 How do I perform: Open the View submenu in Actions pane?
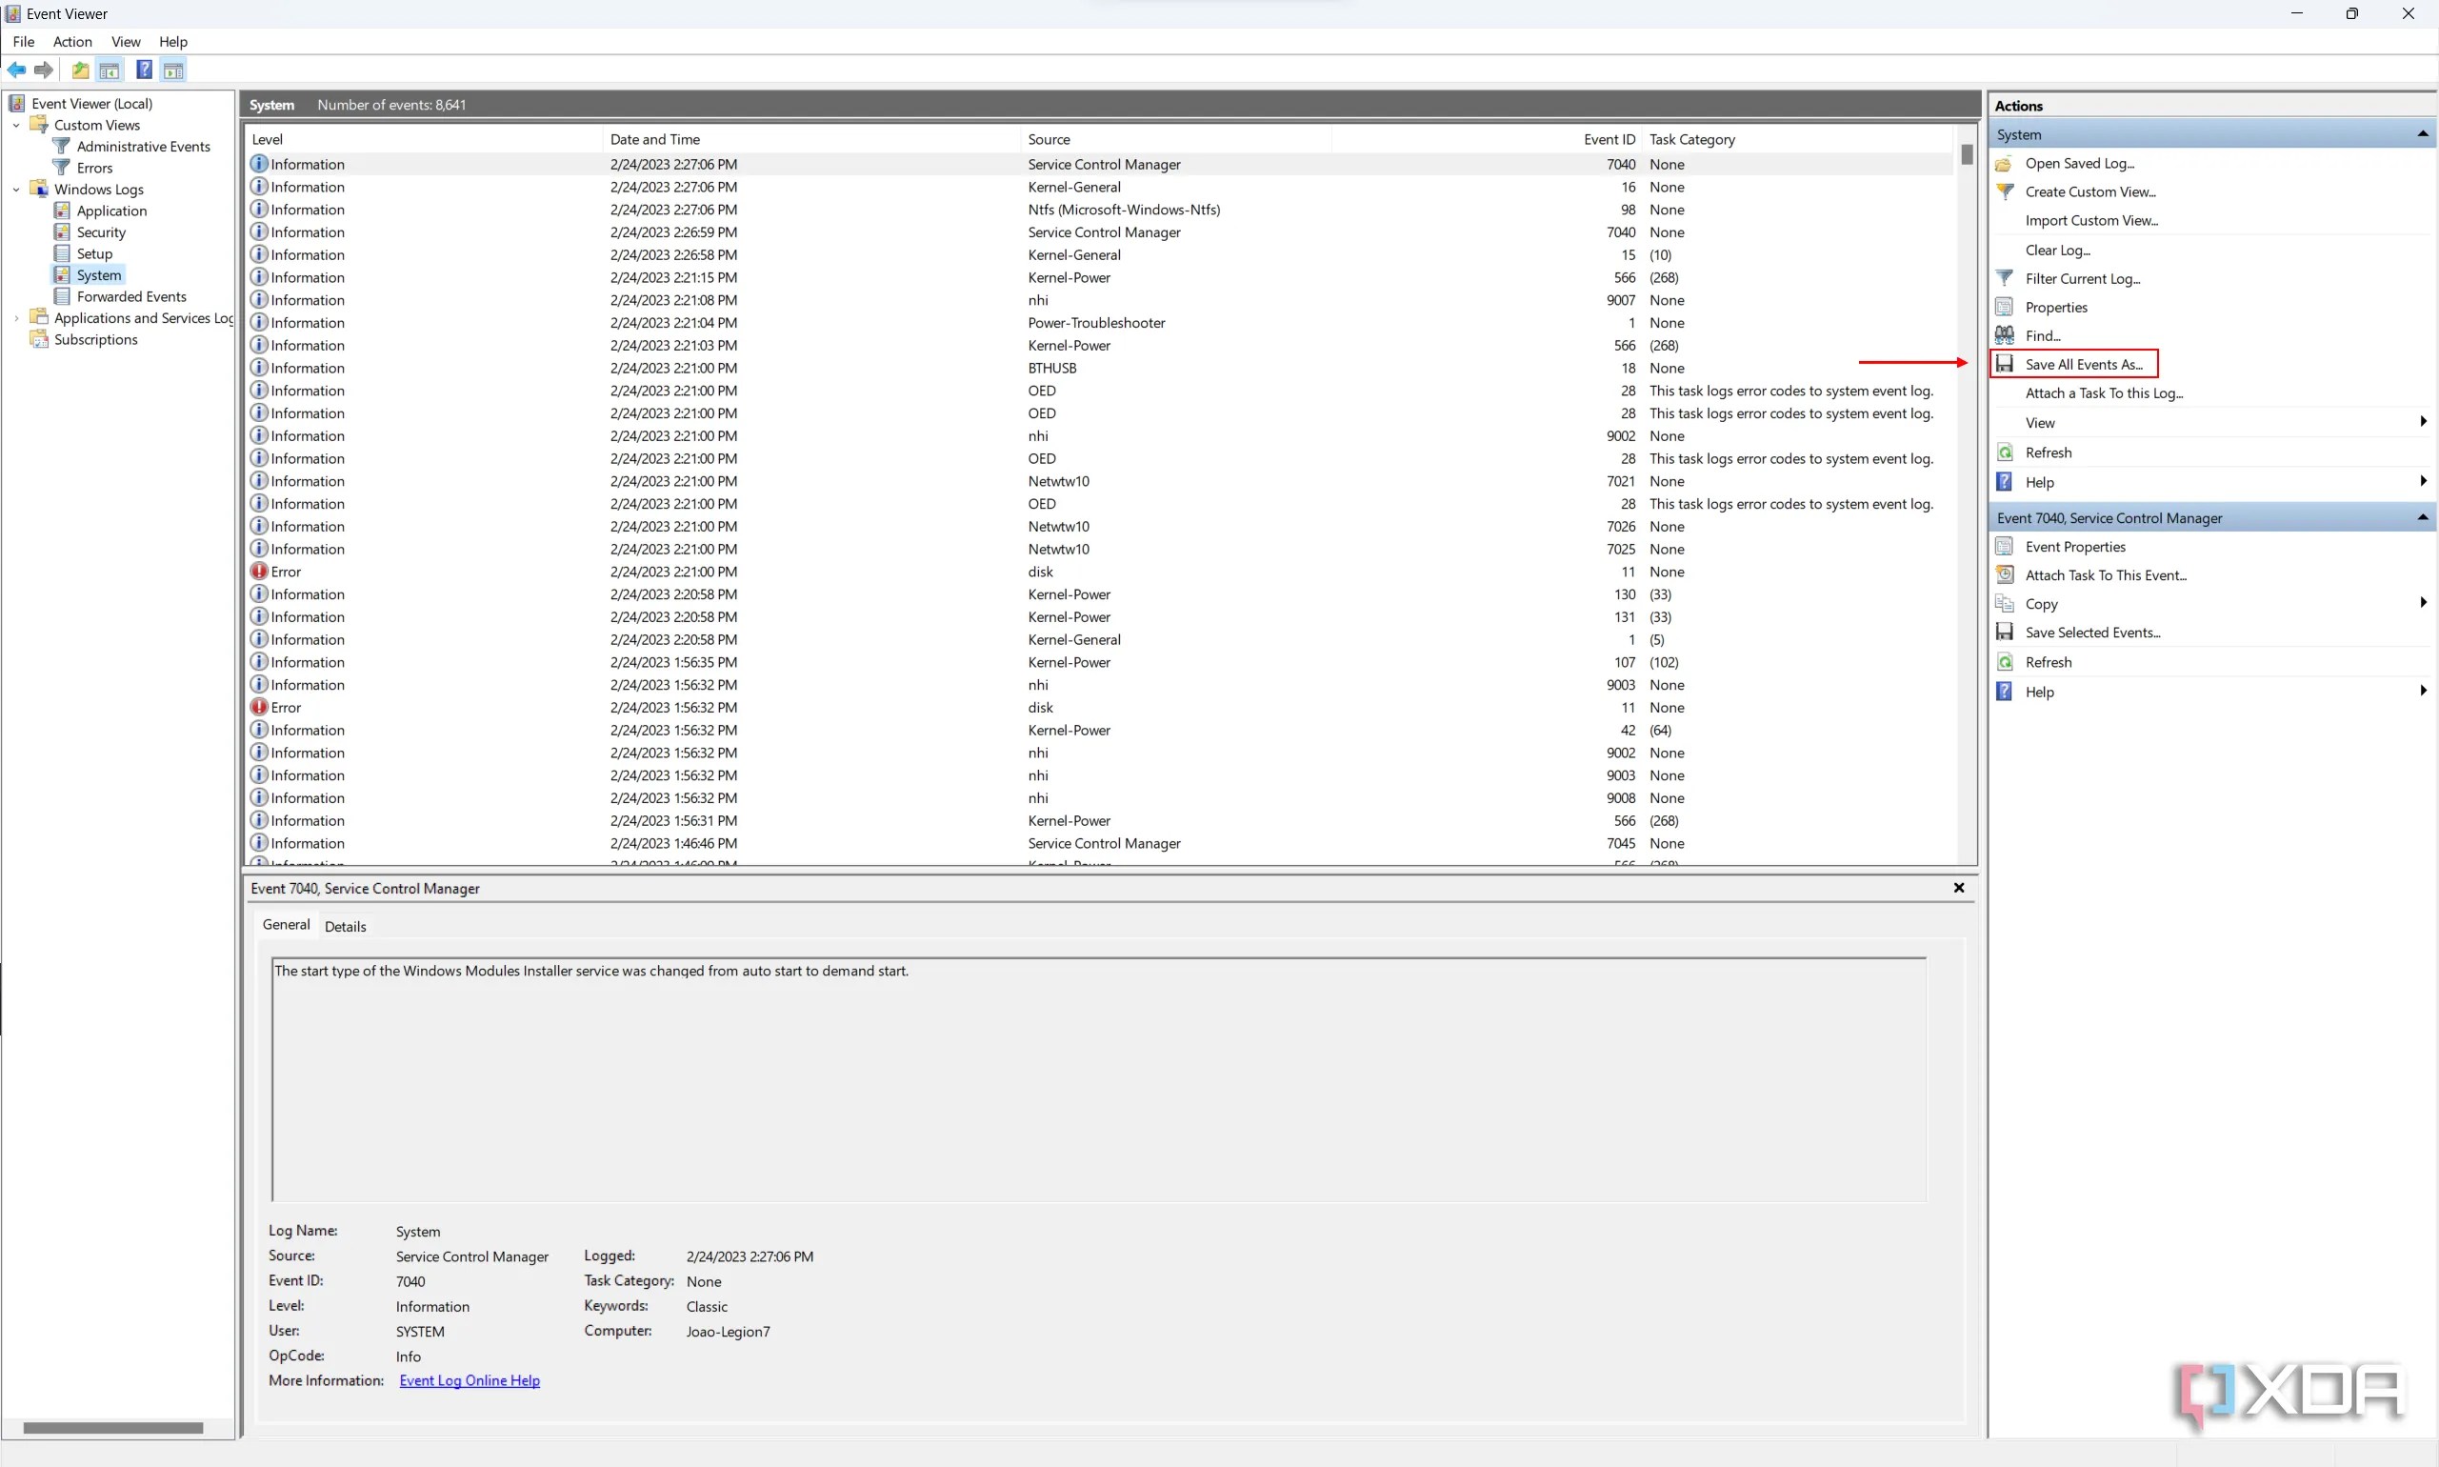coord(2039,421)
